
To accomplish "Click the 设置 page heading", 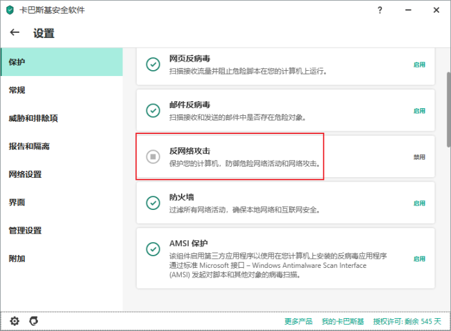I will tap(44, 33).
